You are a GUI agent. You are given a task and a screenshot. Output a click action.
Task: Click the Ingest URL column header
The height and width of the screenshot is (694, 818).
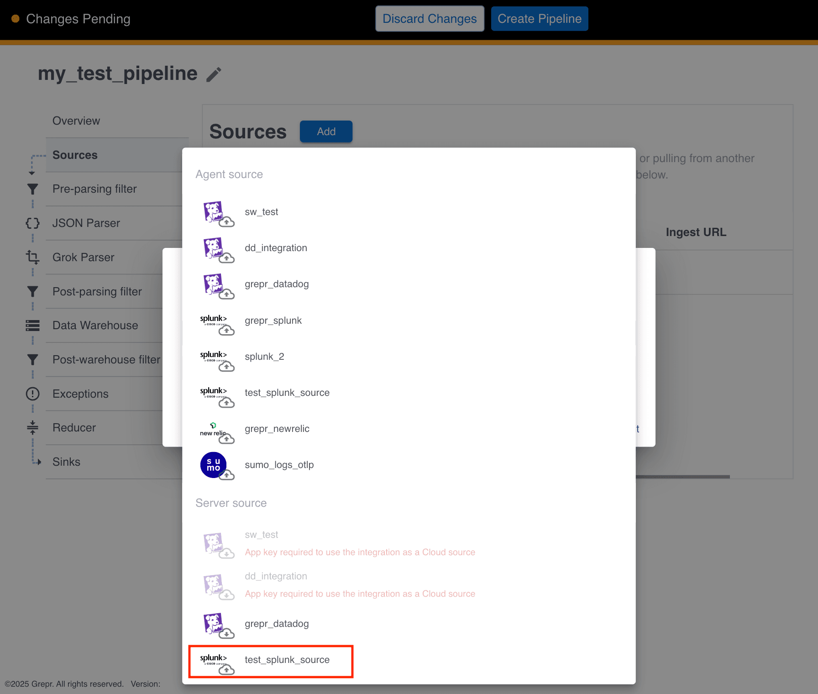tap(696, 232)
